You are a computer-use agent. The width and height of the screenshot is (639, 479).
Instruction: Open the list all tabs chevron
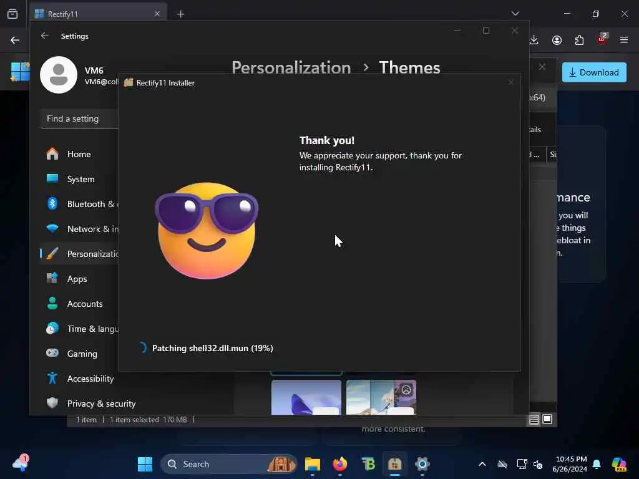[x=515, y=14]
